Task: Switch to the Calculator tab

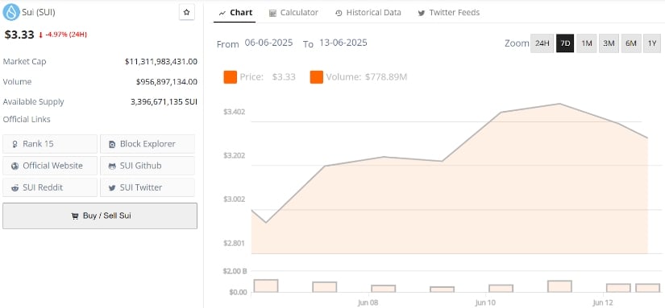Action: click(293, 13)
